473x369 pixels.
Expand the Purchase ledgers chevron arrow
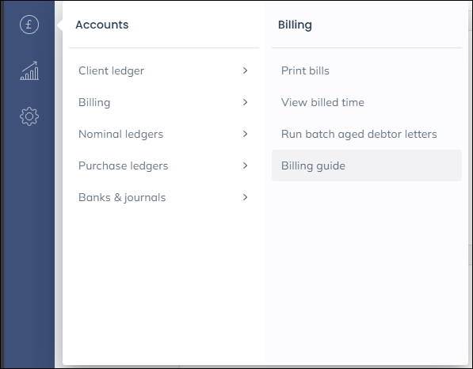point(245,165)
